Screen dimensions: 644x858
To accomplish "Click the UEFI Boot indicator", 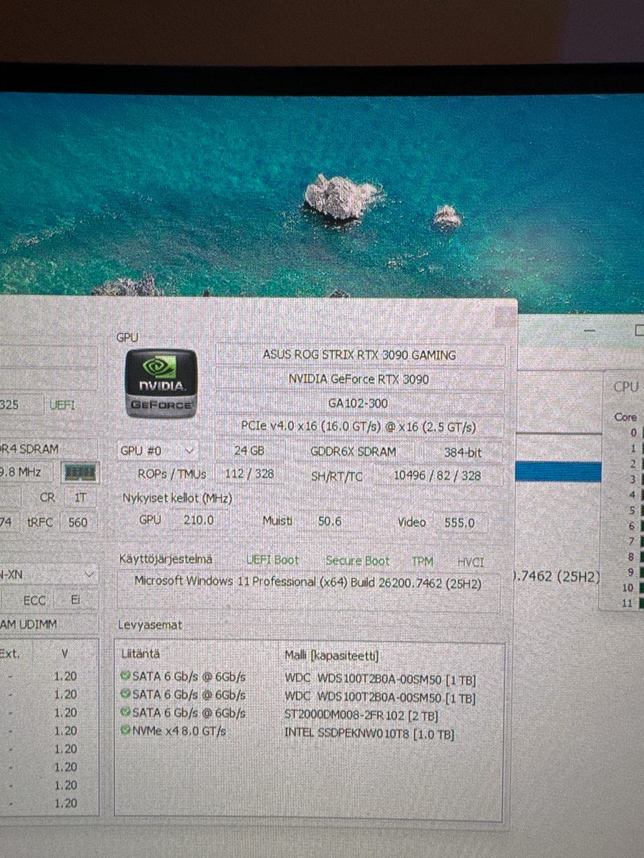I will coord(272,560).
